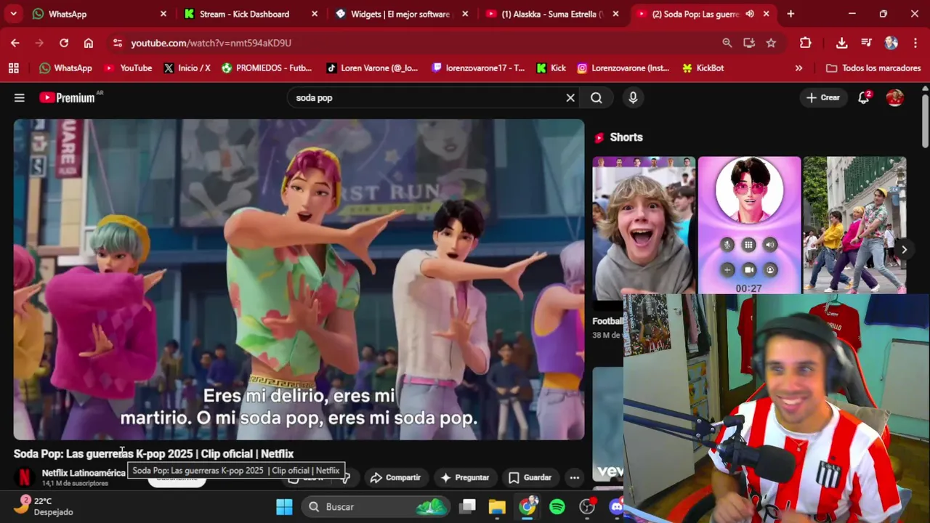Open the YouTube account avatar menu
The height and width of the screenshot is (523, 930).
[895, 97]
